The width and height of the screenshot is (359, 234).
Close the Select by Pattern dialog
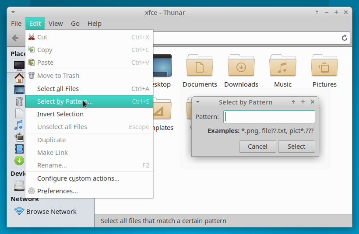pos(313,102)
